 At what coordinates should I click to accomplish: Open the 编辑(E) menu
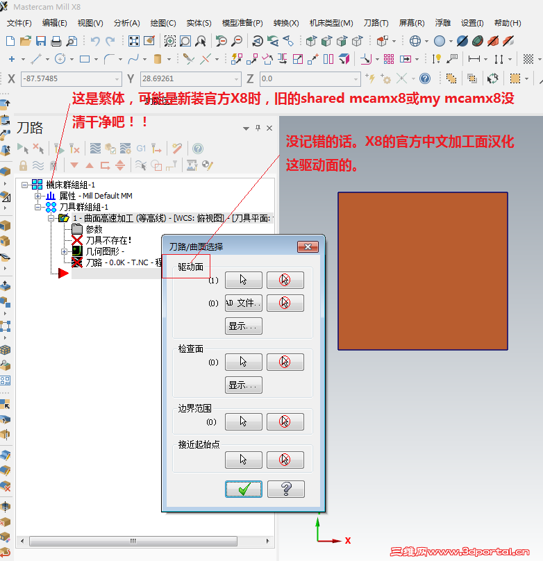pos(54,23)
